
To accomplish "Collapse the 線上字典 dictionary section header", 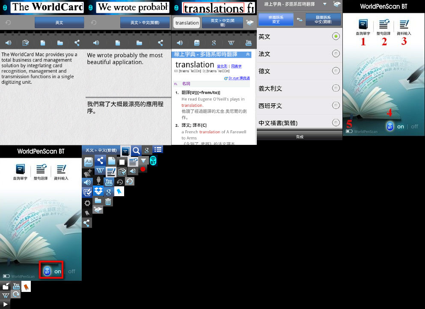I will pos(248,54).
